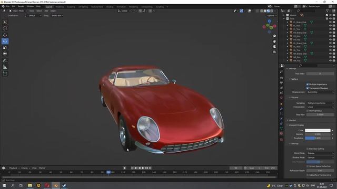This screenshot has height=189, width=337.
Task: Click the viewport pan hand icon
Action: pyautogui.click(x=274, y=41)
